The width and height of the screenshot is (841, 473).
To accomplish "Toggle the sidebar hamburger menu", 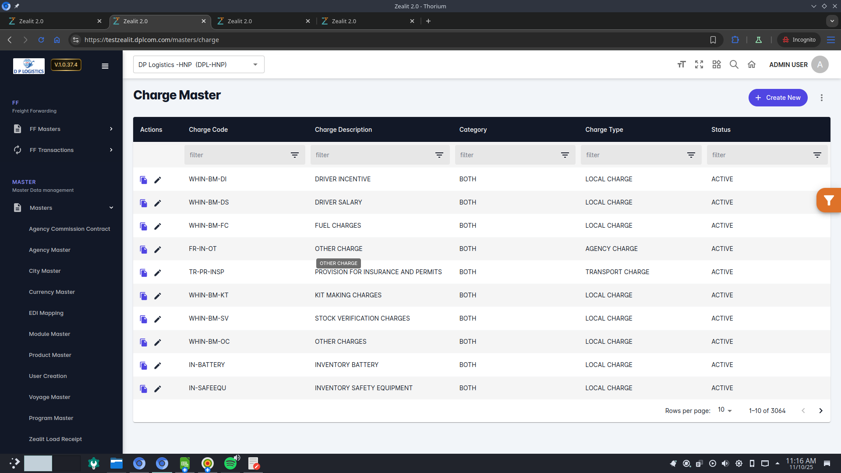I will 105,66.
